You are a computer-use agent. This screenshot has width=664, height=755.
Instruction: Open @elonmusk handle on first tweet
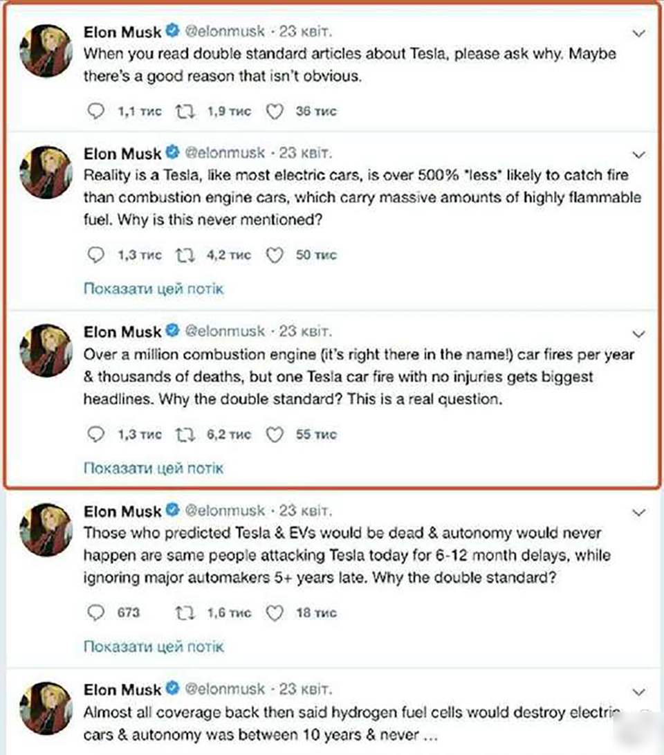point(225,32)
